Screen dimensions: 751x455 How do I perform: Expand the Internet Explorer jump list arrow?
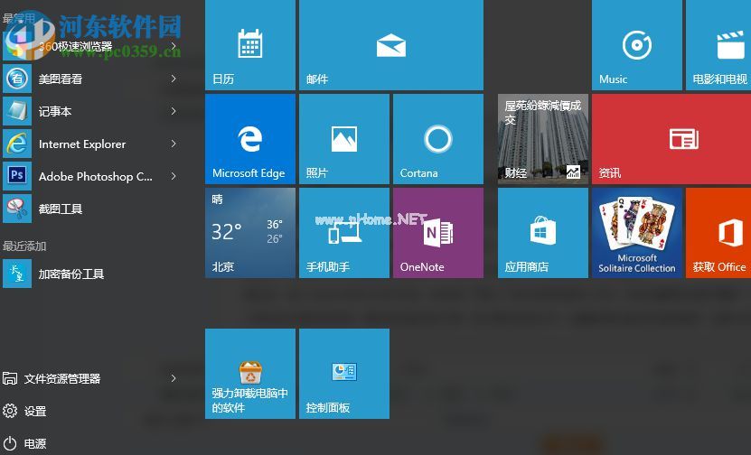click(174, 144)
